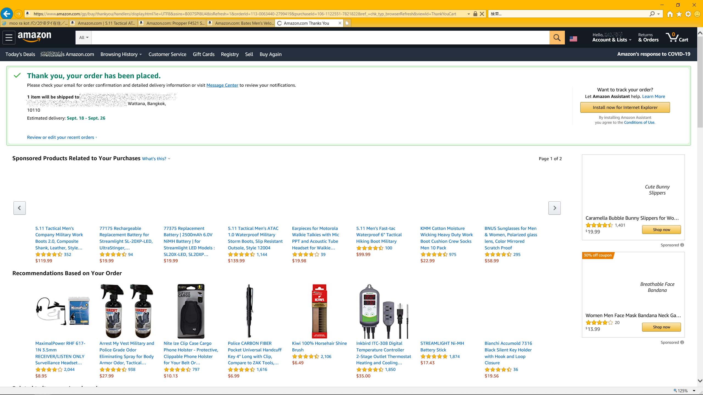This screenshot has height=395, width=703.
Task: Open the Favorites star icon
Action: coord(679,14)
